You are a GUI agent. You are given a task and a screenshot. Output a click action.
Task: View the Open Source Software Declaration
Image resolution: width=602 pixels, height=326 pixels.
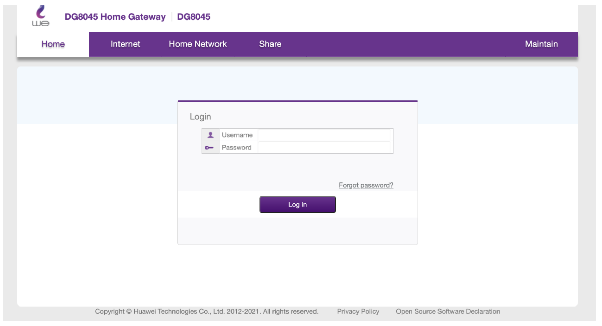[448, 311]
